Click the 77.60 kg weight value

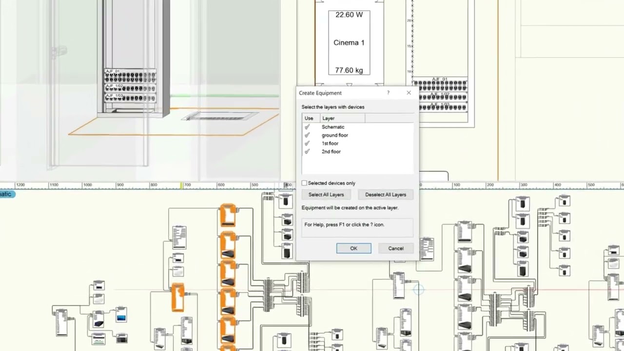tap(349, 70)
